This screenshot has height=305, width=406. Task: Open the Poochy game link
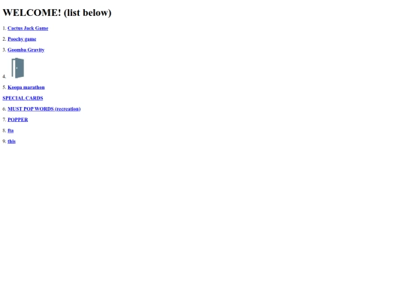click(22, 39)
